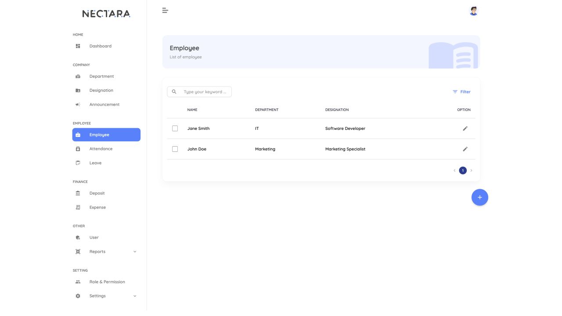562x316 pixels.
Task: Open the Department page from sidebar
Action: 101,76
